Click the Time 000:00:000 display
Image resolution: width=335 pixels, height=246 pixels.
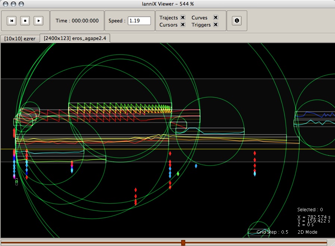(x=77, y=21)
